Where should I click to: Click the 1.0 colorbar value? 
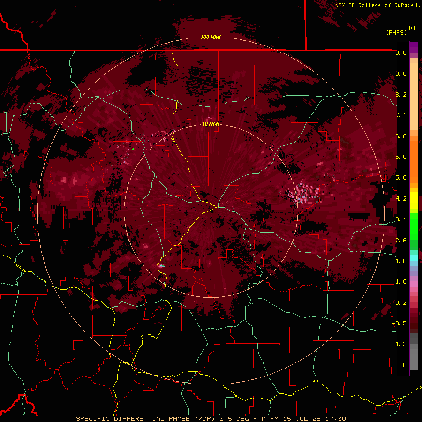401,282
